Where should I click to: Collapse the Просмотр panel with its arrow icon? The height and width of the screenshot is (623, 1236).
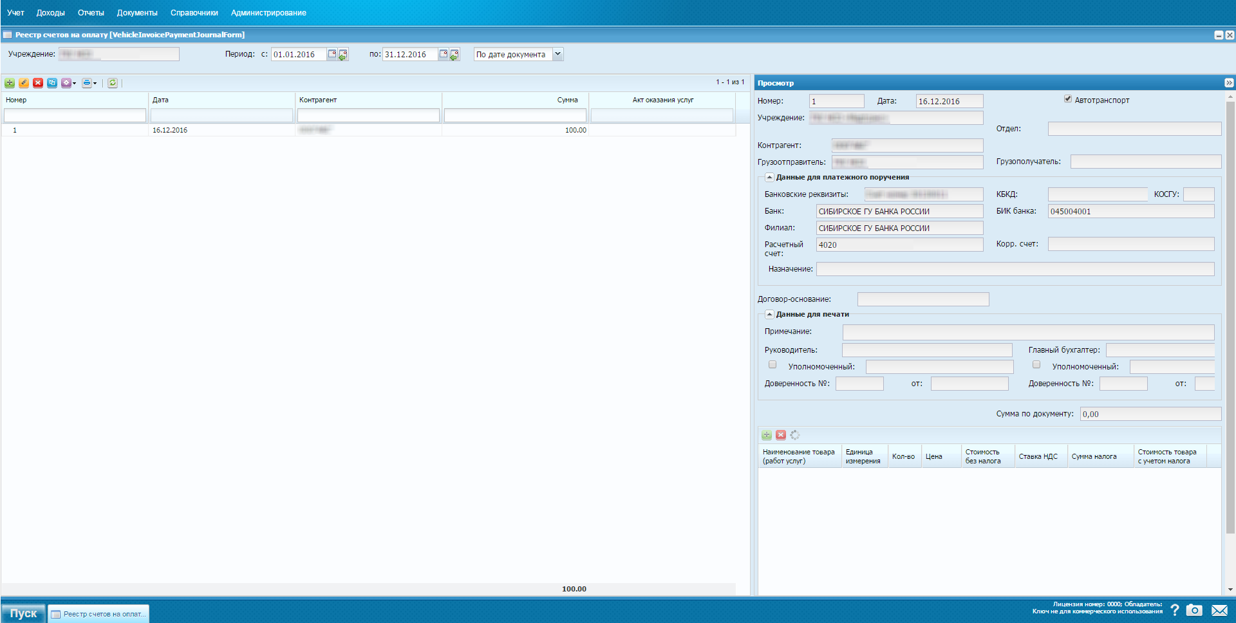(x=1229, y=83)
